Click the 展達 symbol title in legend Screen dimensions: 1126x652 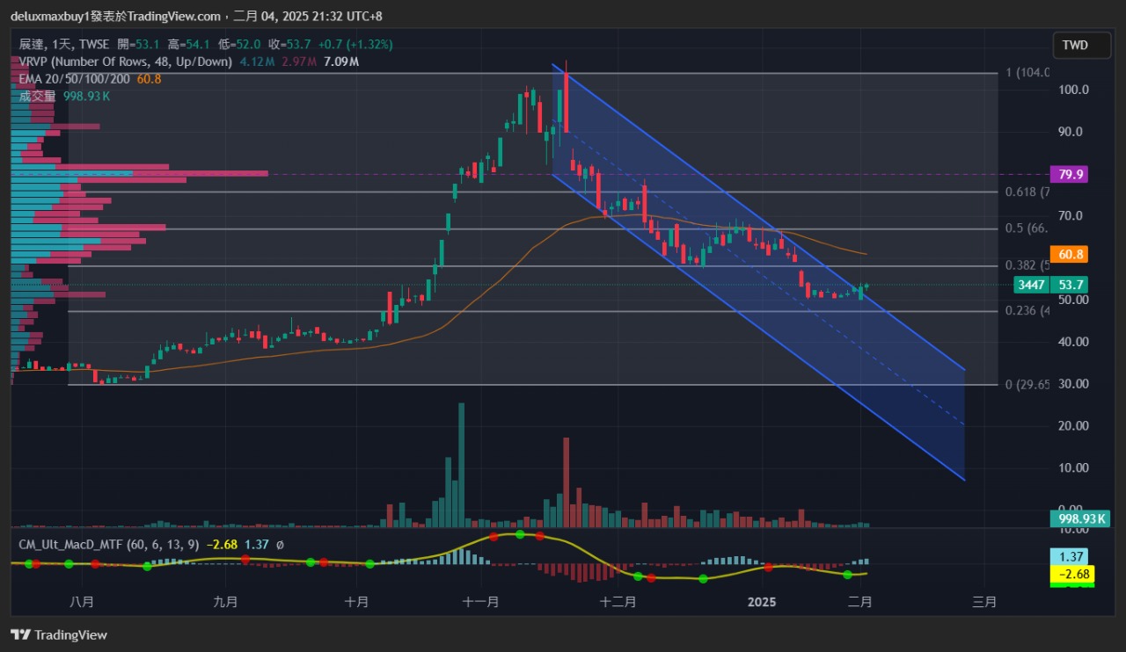coord(31,44)
